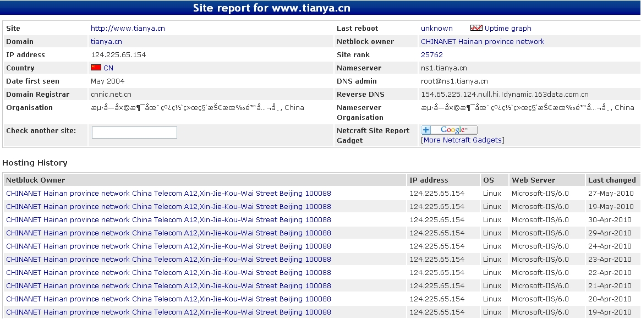The image size is (641, 319).
Task: Click the 23-Apr-2010 last changed date
Action: (610, 260)
